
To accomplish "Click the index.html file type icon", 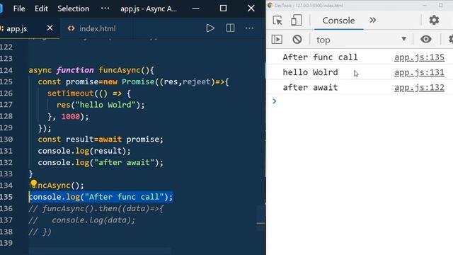I will [x=71, y=28].
